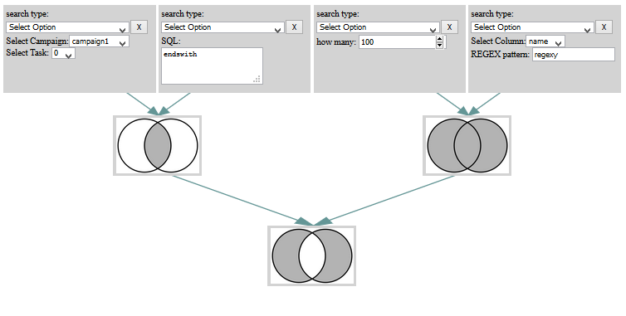Image resolution: width=626 pixels, height=316 pixels.
Task: Click the intersection Venn diagram icon
Action: 157,146
